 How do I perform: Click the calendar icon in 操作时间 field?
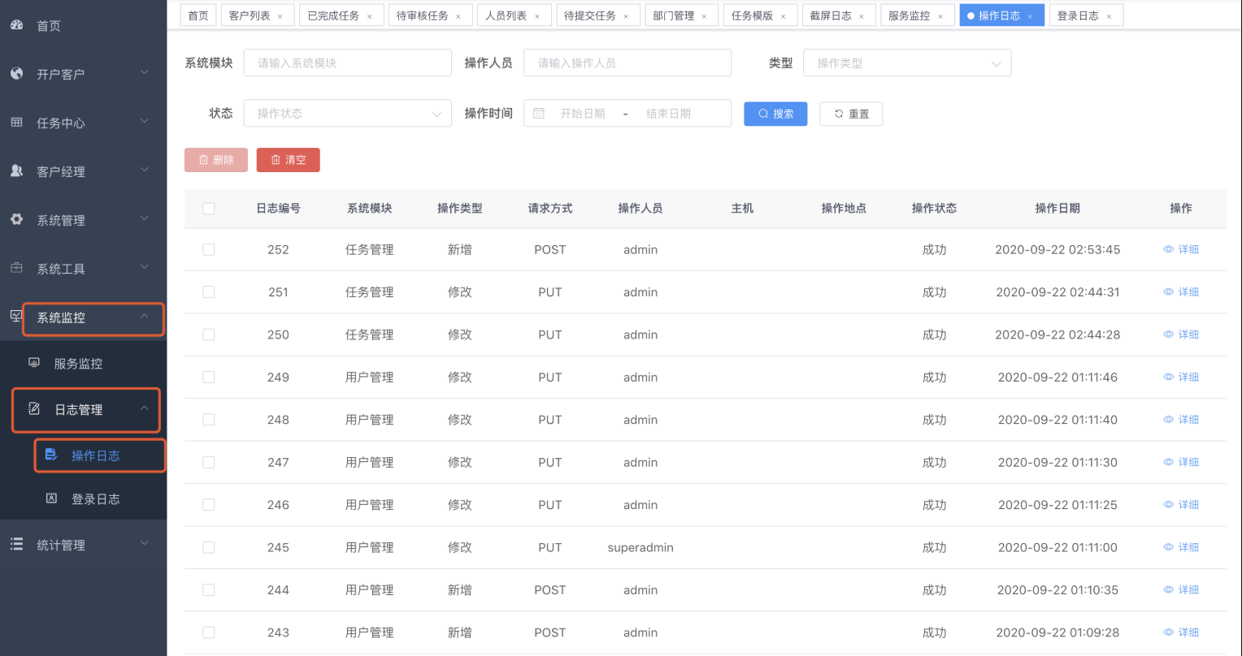click(539, 114)
